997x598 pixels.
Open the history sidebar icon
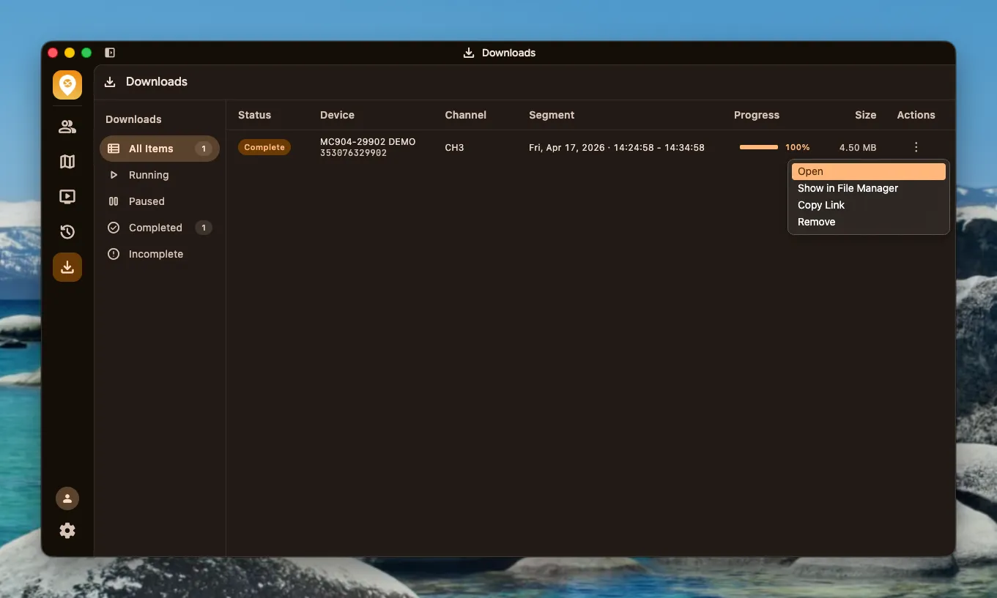pos(67,232)
